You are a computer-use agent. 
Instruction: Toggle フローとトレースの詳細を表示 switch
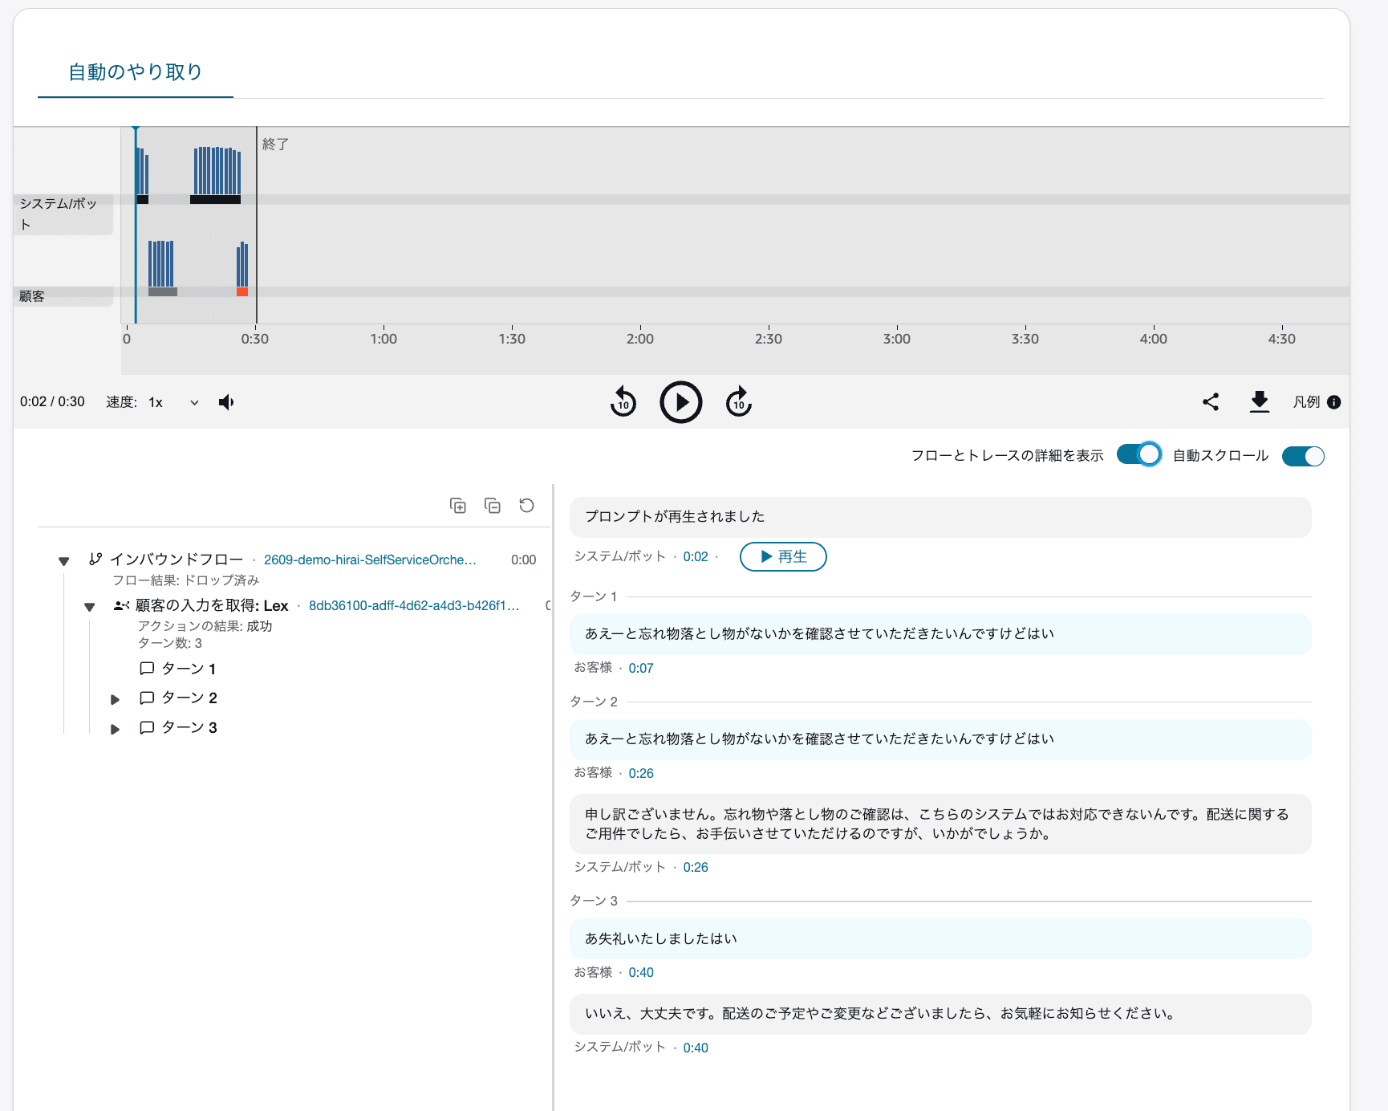1138,455
